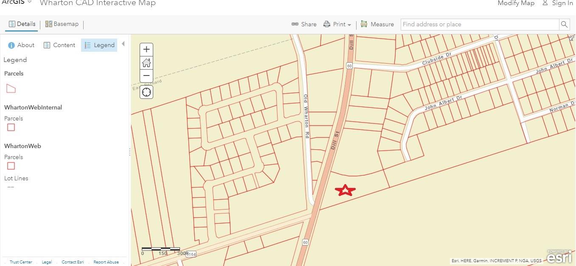Click the home default extent button
576x266 pixels.
point(146,63)
